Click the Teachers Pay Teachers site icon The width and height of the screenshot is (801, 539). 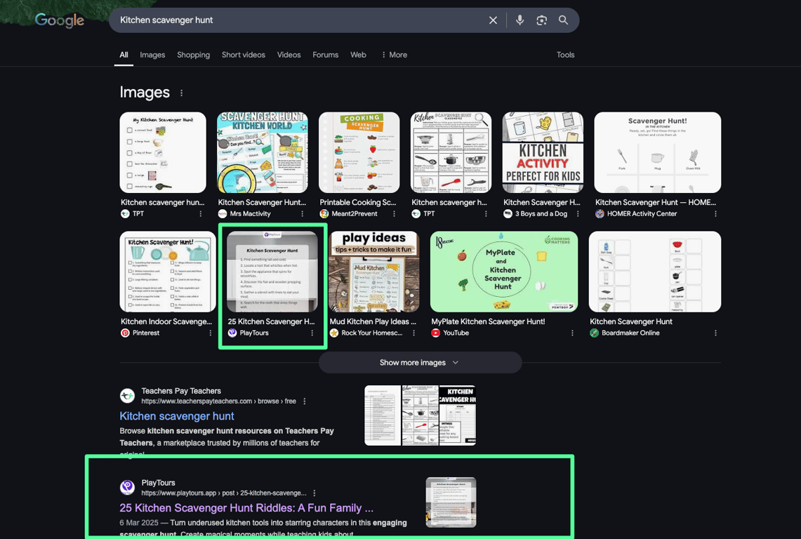[x=127, y=396]
